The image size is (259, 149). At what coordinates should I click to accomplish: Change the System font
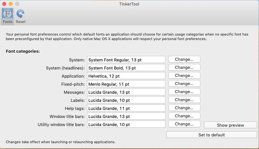pyautogui.click(x=184, y=59)
